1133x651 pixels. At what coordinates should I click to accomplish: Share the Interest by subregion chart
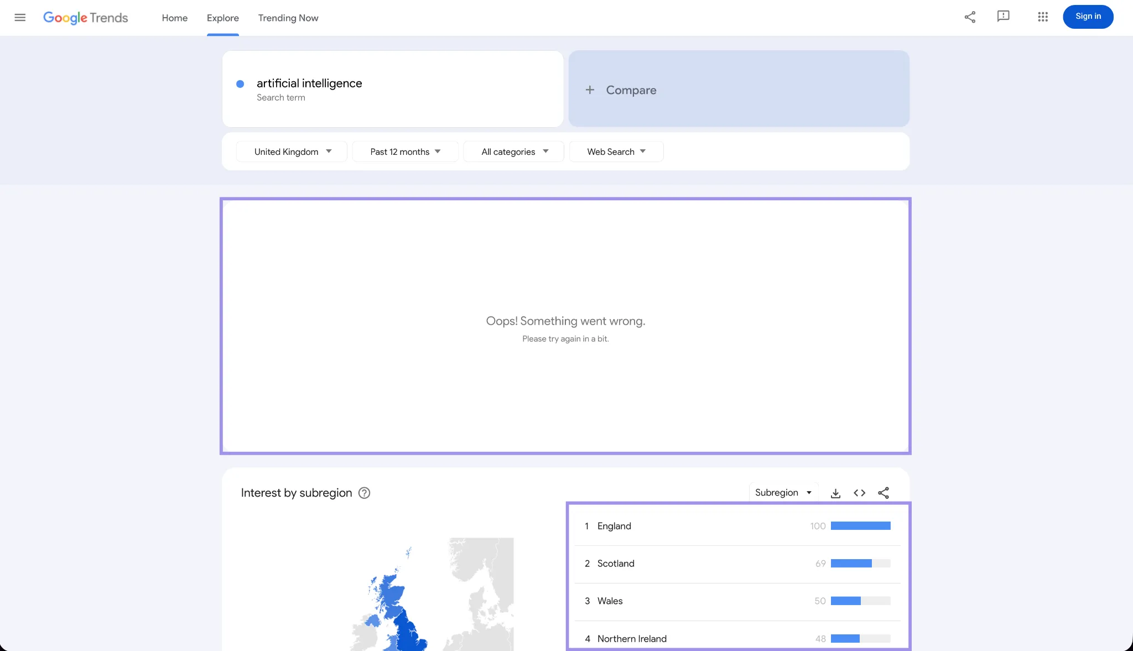(x=883, y=493)
